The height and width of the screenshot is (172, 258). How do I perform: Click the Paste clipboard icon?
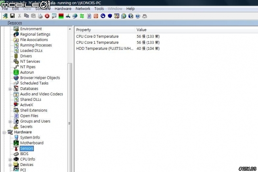pyautogui.click(x=33, y=16)
